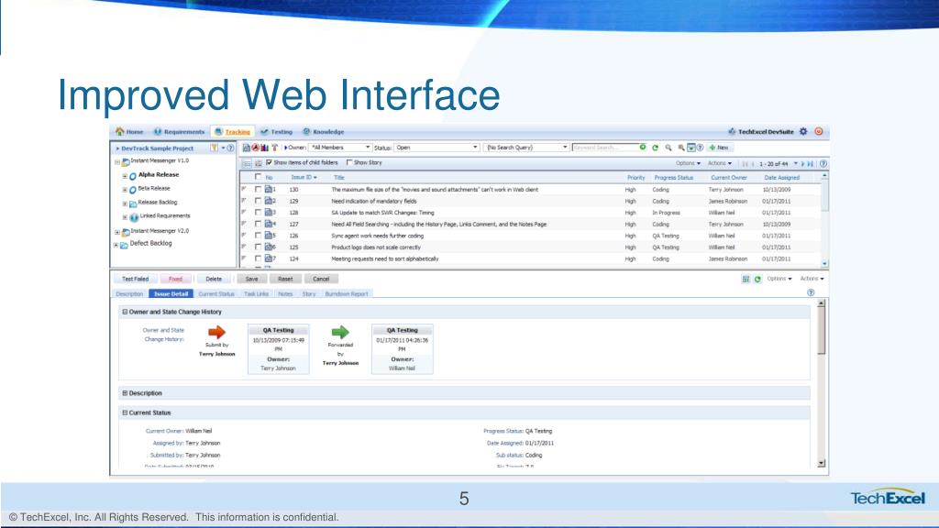The image size is (939, 528).
Task: Click the detail pane vertical scrollbar thumb
Action: (821, 331)
